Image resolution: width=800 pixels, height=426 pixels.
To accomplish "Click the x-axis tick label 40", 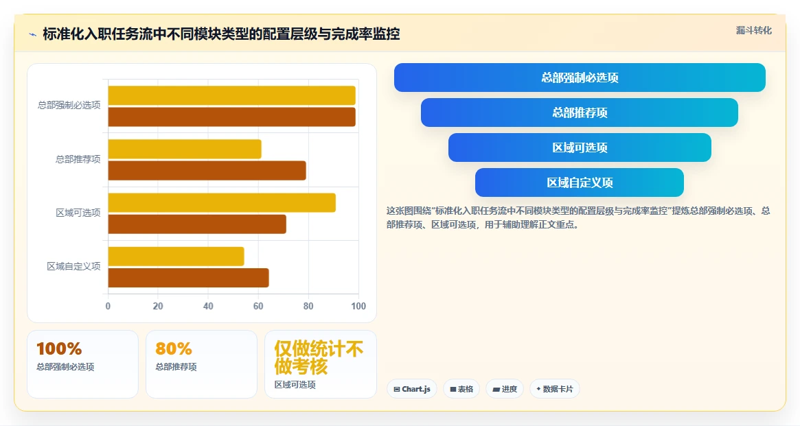I will coord(208,306).
